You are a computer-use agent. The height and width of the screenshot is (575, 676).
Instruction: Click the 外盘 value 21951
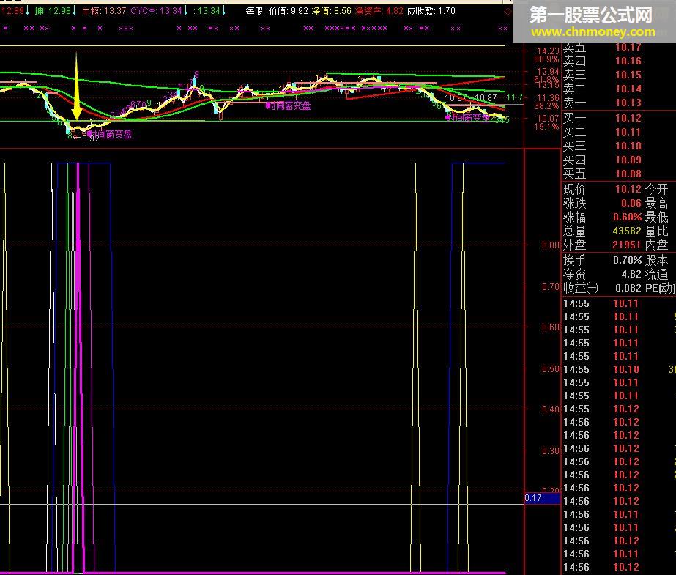[626, 245]
